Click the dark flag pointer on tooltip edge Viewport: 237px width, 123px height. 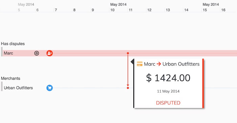[x=132, y=62]
